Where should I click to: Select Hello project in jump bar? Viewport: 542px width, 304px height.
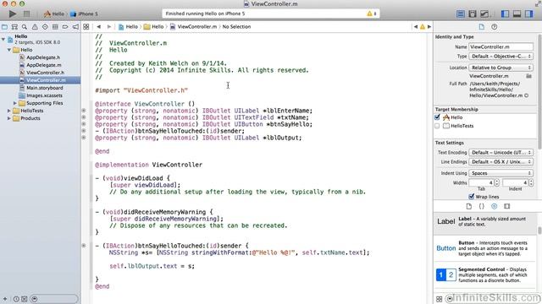128,26
